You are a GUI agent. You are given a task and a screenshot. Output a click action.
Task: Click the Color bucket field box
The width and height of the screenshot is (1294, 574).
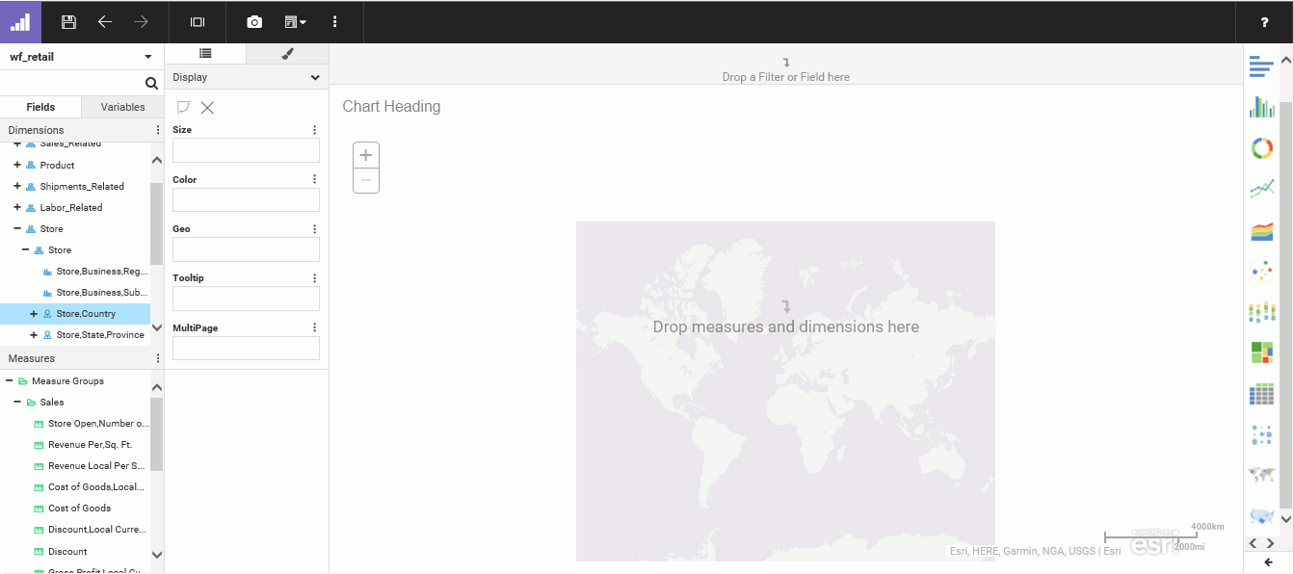[x=246, y=199]
